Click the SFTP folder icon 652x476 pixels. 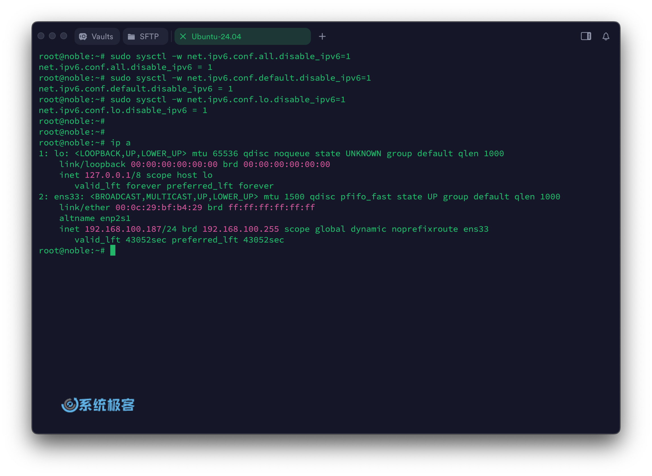point(131,37)
